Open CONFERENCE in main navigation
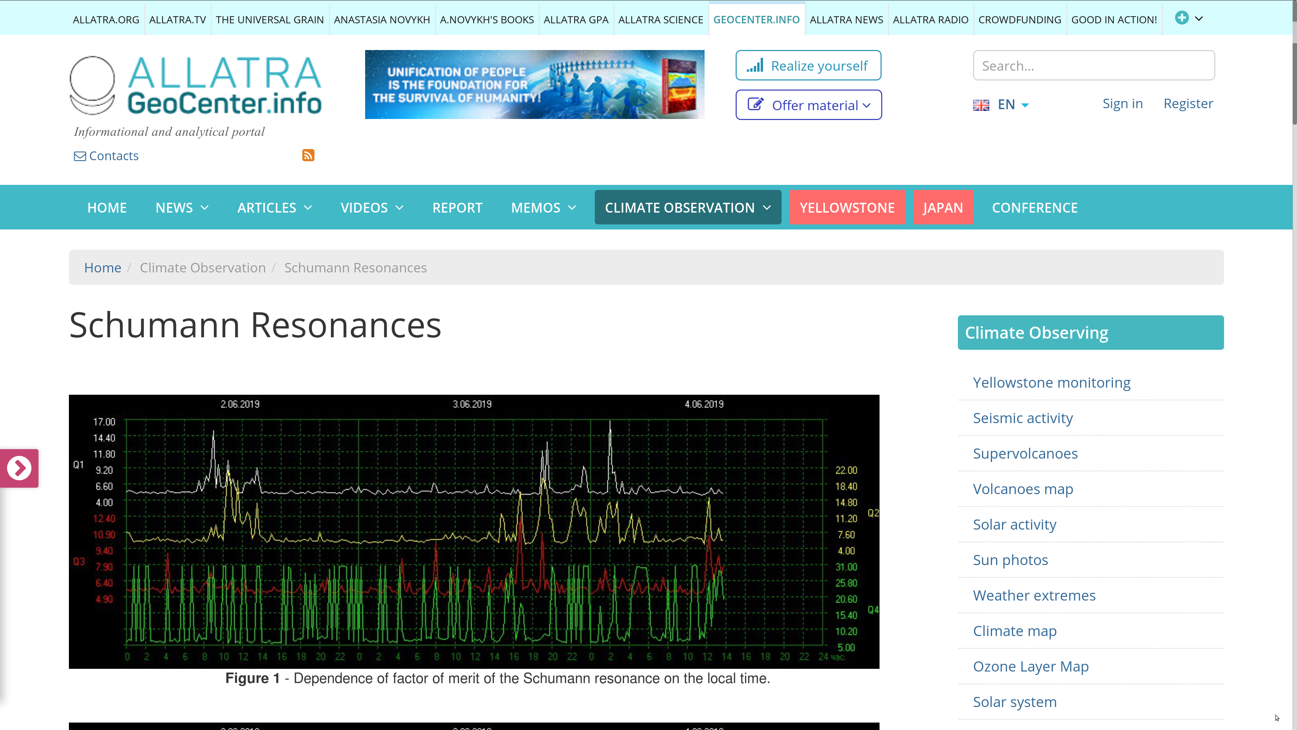This screenshot has height=730, width=1297. click(1035, 208)
